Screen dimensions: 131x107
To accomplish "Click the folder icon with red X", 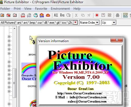I will 15,15.
